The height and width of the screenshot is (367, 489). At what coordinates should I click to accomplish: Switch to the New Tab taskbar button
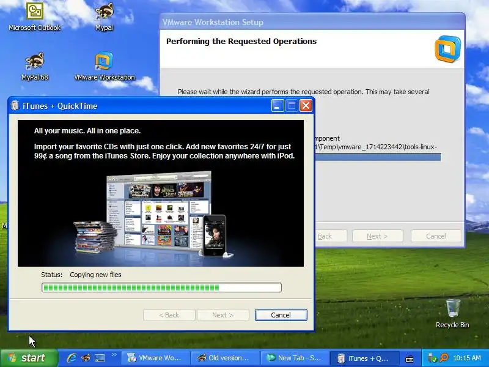pyautogui.click(x=294, y=358)
